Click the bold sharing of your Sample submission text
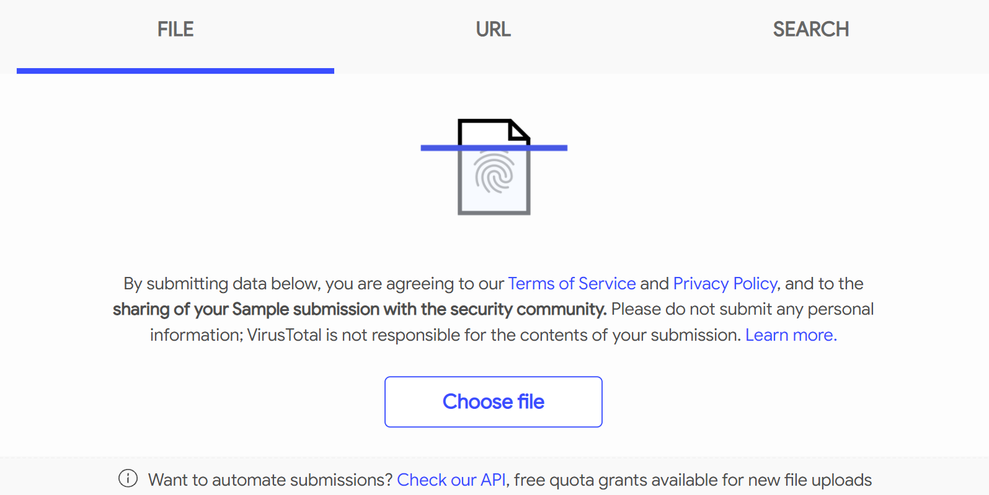 pos(359,309)
